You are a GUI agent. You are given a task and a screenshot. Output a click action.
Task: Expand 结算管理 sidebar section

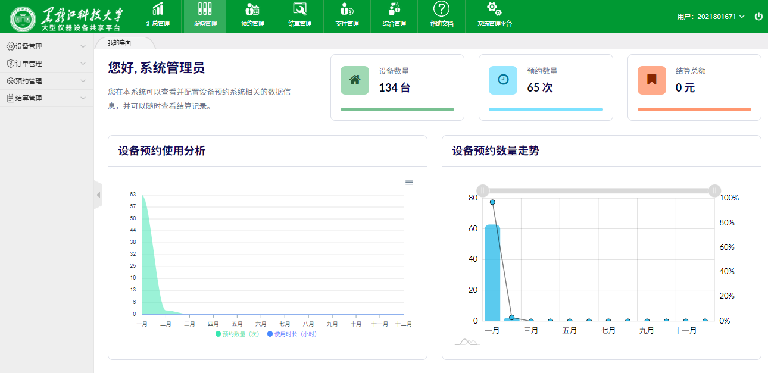click(x=46, y=98)
